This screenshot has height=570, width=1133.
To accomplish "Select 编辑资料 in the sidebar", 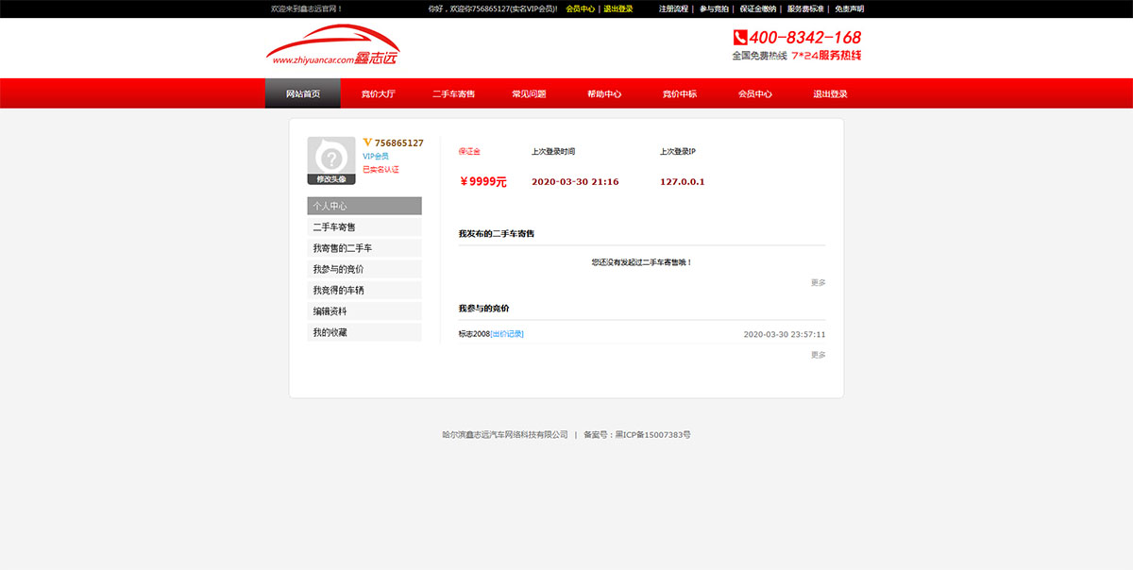I will coord(364,311).
